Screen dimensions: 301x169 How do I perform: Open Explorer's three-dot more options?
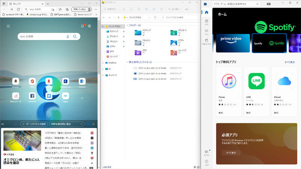pyautogui.click(x=186, y=9)
